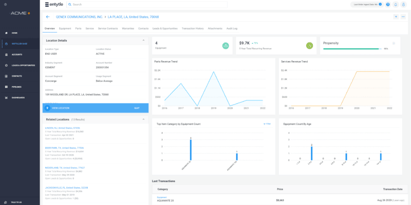Open the Contacts tab
Image resolution: width=411 pixels, height=205 pixels.
143,29
